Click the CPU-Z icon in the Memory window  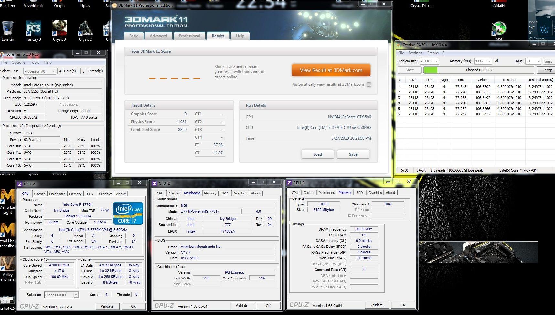pyautogui.click(x=290, y=183)
